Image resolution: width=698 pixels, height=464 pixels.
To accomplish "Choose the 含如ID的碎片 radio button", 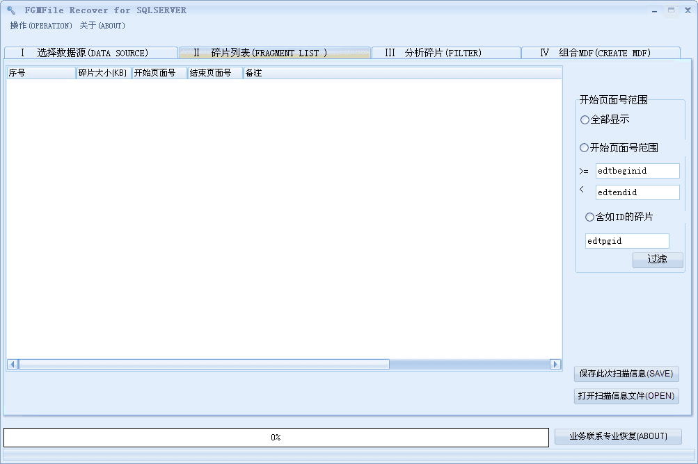I will click(589, 217).
